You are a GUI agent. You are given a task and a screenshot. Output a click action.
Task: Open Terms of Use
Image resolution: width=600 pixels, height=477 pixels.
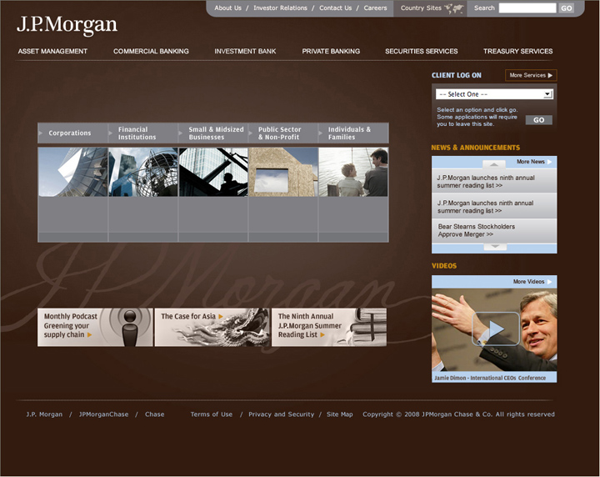coord(212,414)
